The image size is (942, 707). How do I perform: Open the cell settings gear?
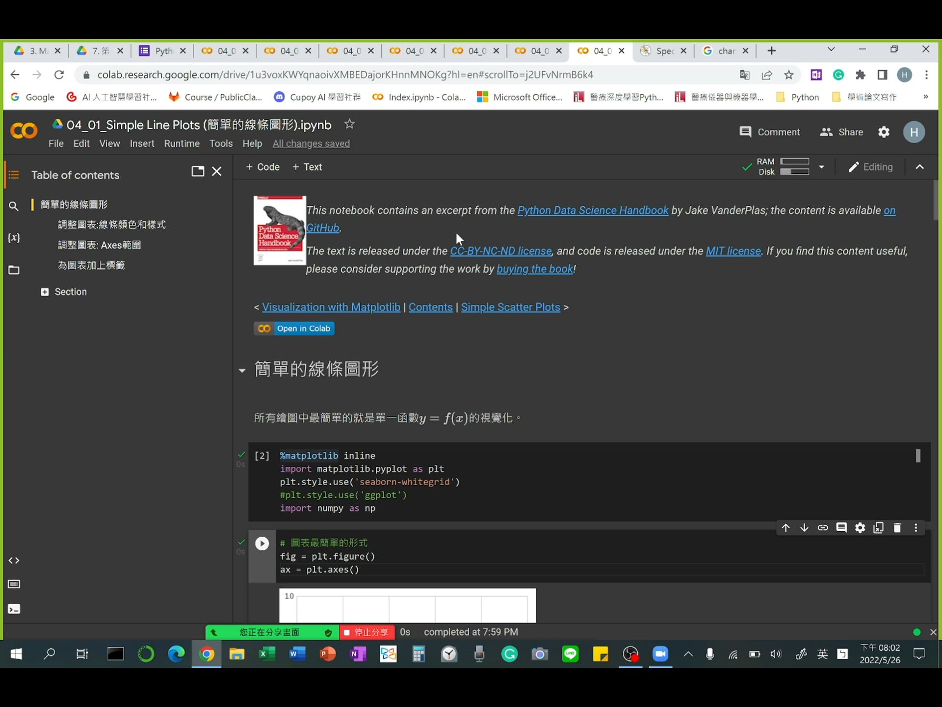click(860, 527)
